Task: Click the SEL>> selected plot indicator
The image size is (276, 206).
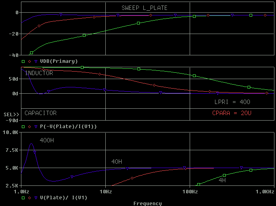Action: [x=11, y=114]
